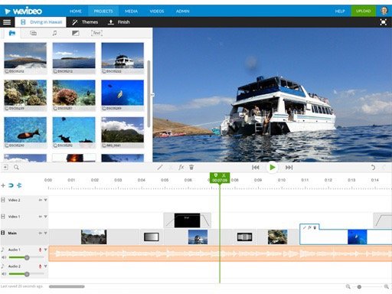The image size is (392, 294).
Task: Click the fx icon on selected clip
Action: [309, 227]
